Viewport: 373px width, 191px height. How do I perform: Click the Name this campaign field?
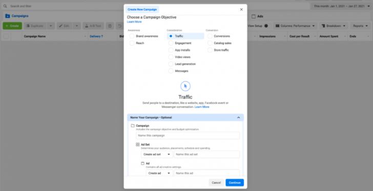coord(188,135)
